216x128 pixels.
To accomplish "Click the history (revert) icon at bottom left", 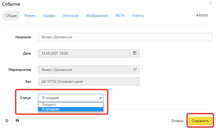I will pos(7,120).
